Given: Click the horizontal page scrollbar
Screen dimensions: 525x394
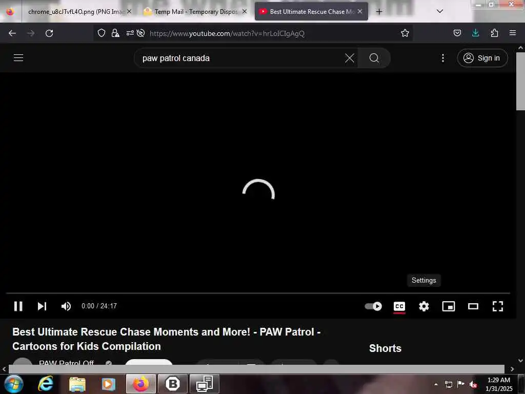Looking at the screenshot, I should pyautogui.click(x=256, y=369).
